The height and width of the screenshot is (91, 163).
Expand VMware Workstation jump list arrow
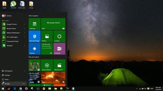[24, 33]
